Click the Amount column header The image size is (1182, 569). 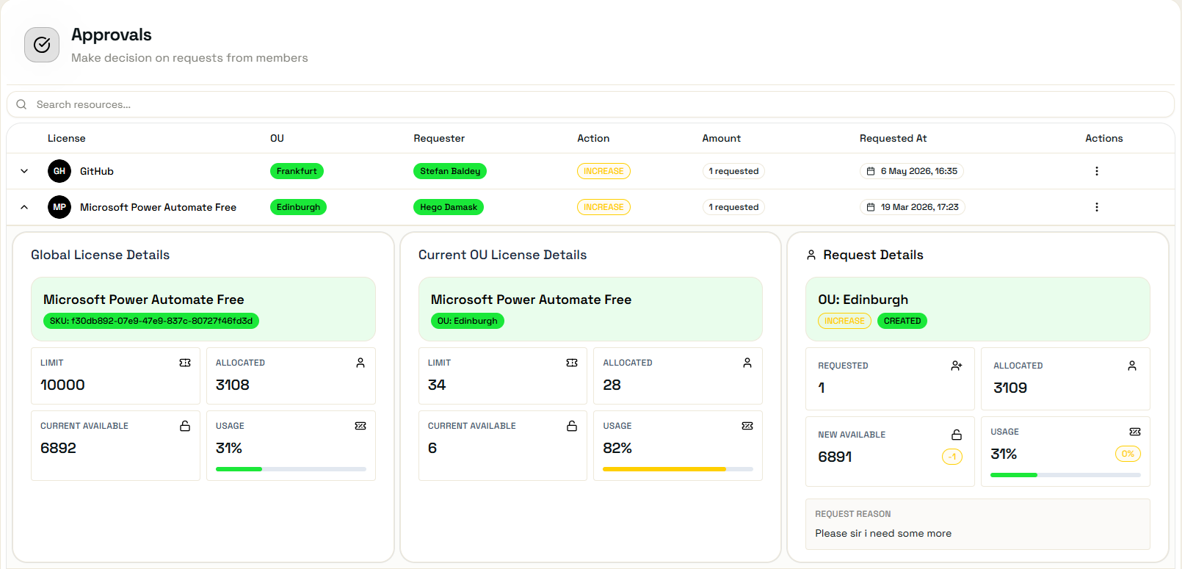[722, 138]
